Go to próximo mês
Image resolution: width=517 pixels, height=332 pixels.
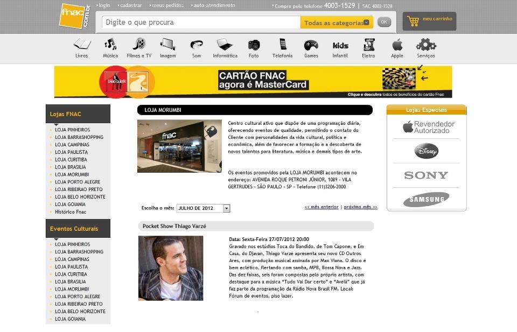(x=360, y=207)
